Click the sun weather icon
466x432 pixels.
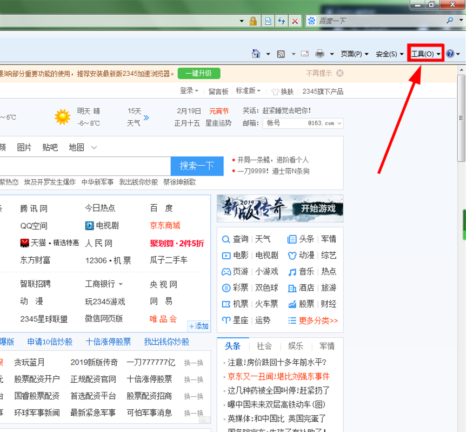pyautogui.click(x=62, y=117)
